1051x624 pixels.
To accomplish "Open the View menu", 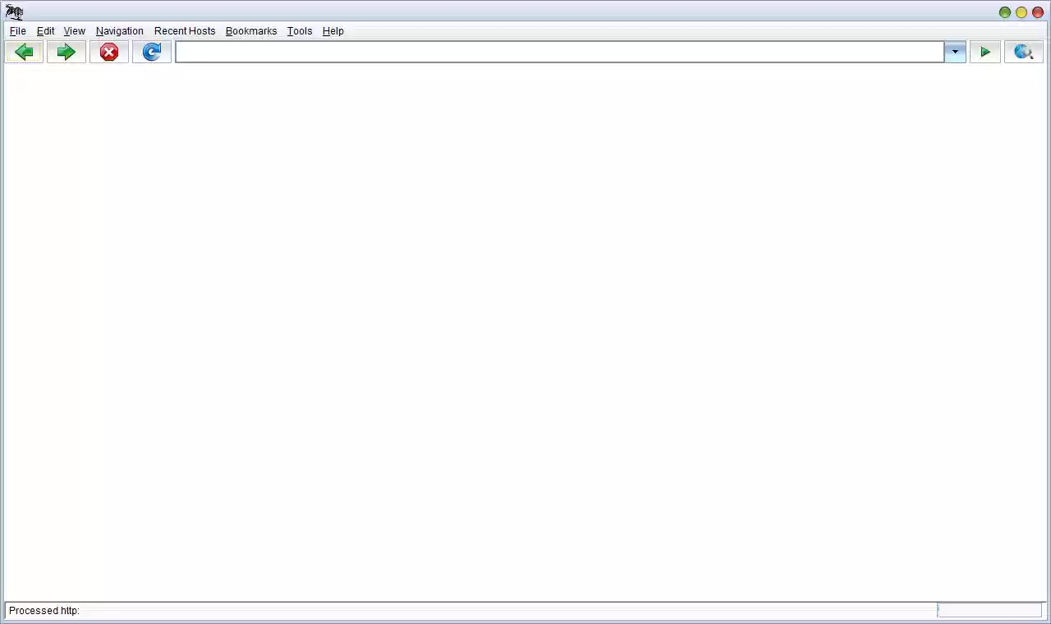I will [74, 30].
